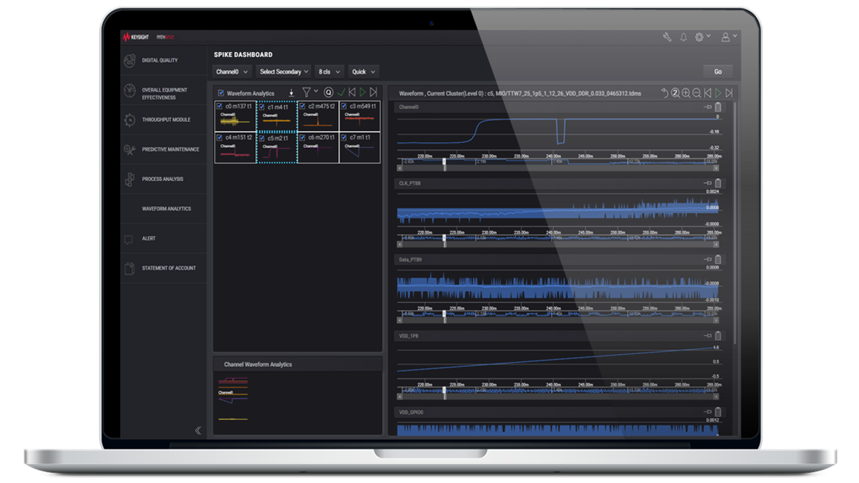Image resolution: width=859 pixels, height=483 pixels.
Task: Expand the Select Secondary dropdown
Action: click(284, 72)
